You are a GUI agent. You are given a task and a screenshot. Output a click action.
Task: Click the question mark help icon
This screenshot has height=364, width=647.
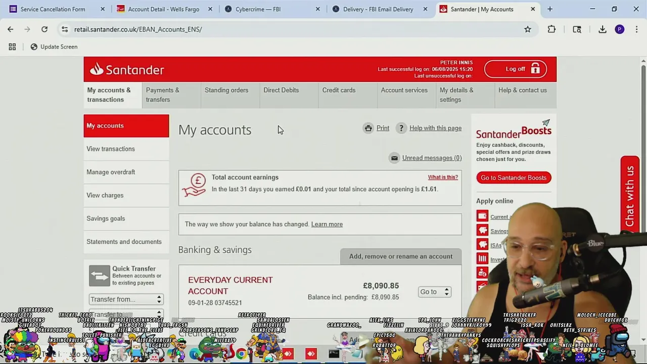pyautogui.click(x=401, y=128)
